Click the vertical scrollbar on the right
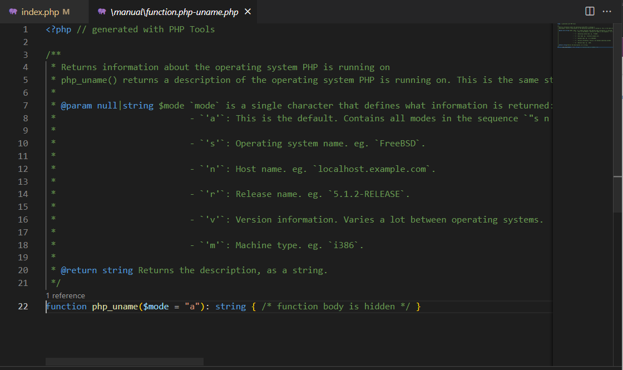This screenshot has height=370, width=623. click(618, 119)
